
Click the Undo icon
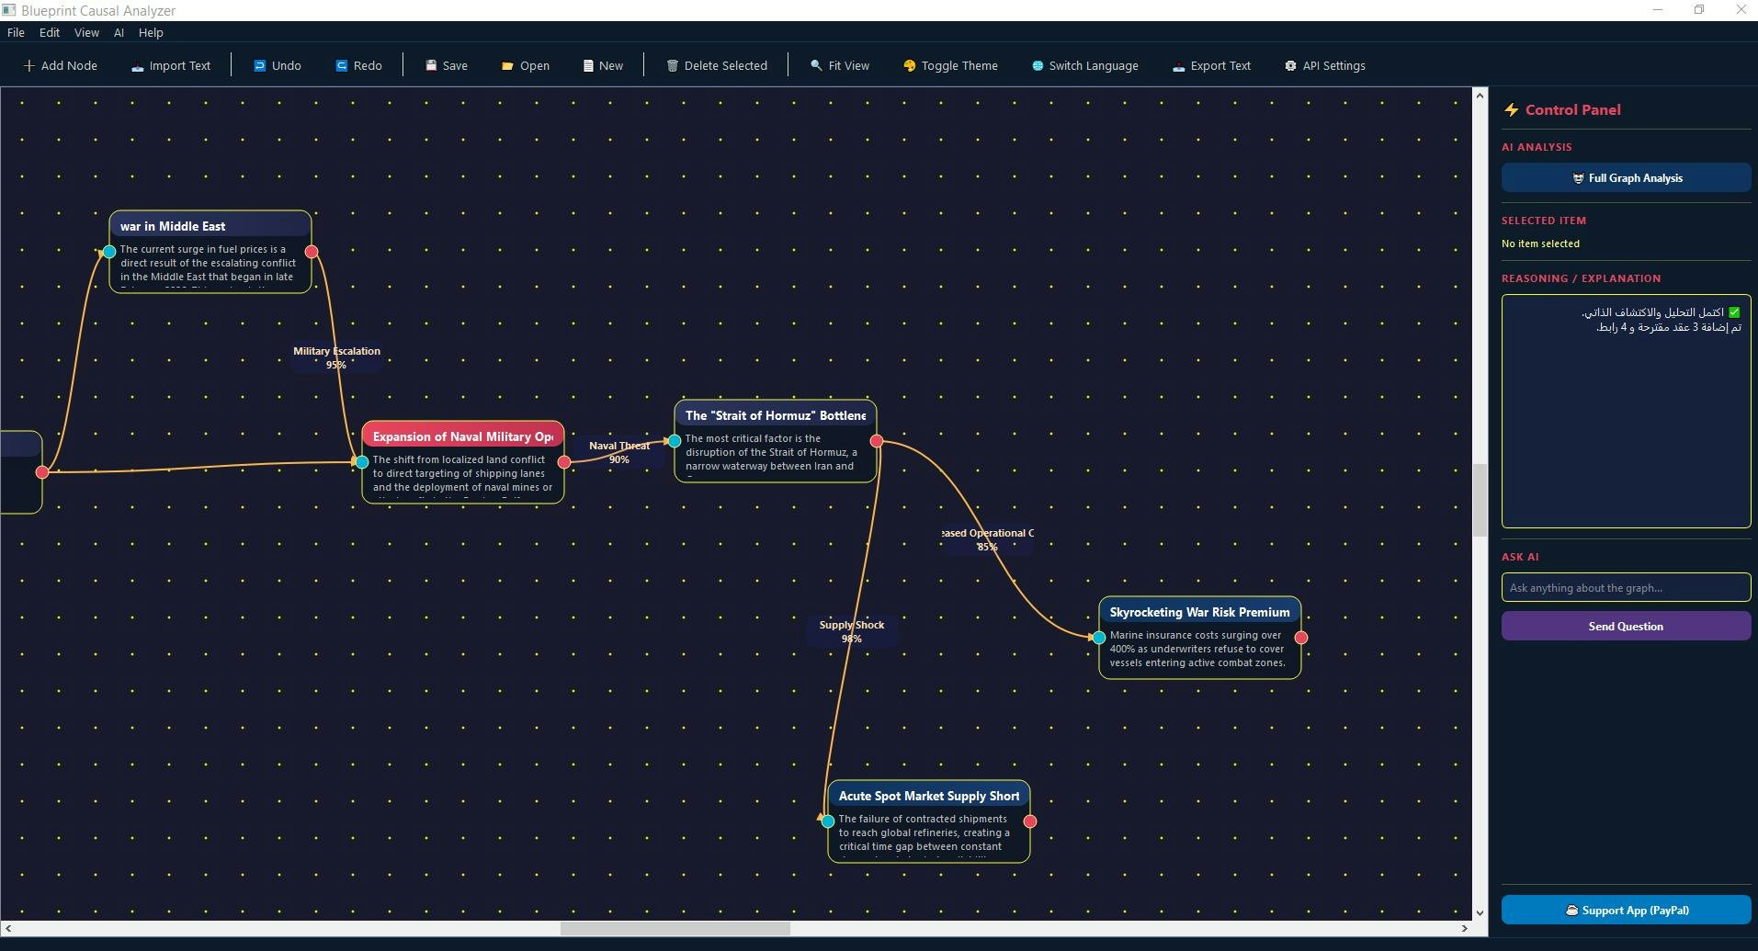pyautogui.click(x=260, y=65)
